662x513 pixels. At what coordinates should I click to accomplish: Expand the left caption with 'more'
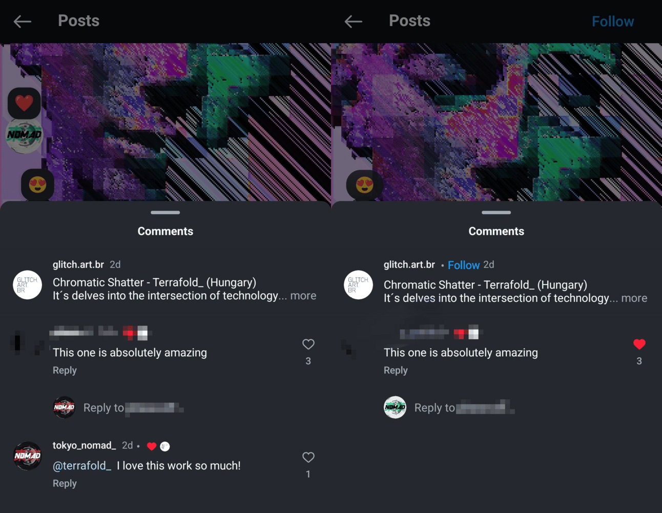303,296
